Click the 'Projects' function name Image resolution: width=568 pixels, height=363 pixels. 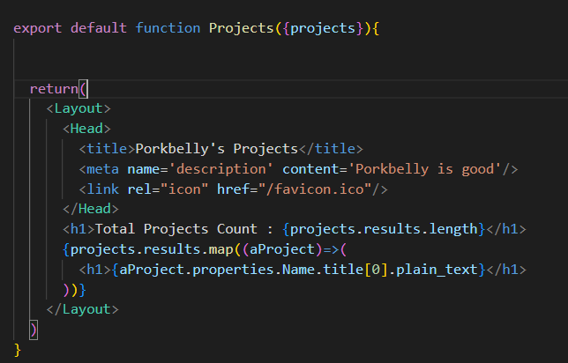242,28
